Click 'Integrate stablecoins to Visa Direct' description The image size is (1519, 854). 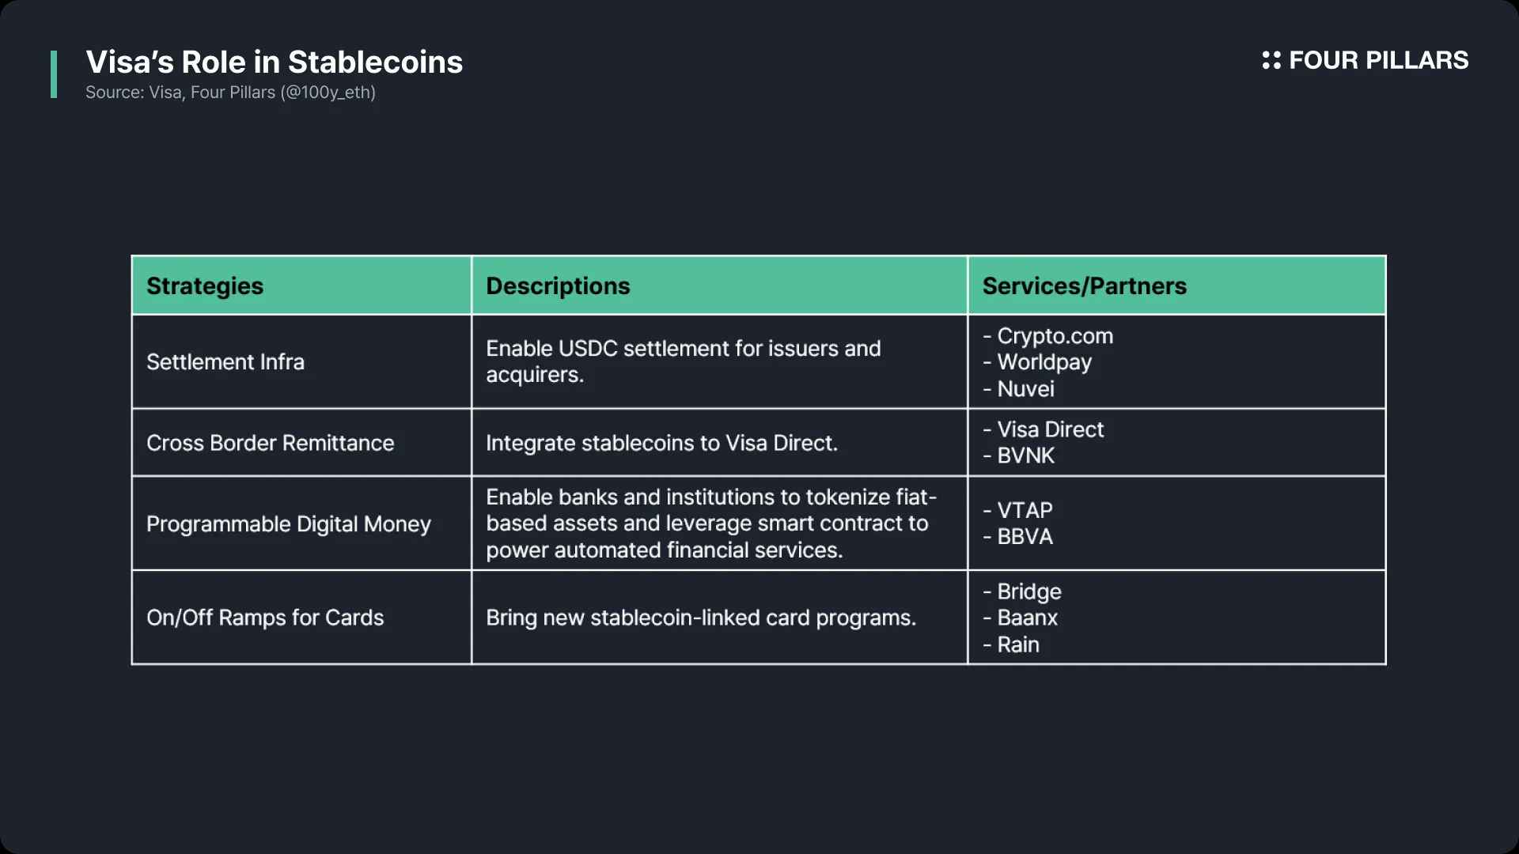pyautogui.click(x=661, y=443)
